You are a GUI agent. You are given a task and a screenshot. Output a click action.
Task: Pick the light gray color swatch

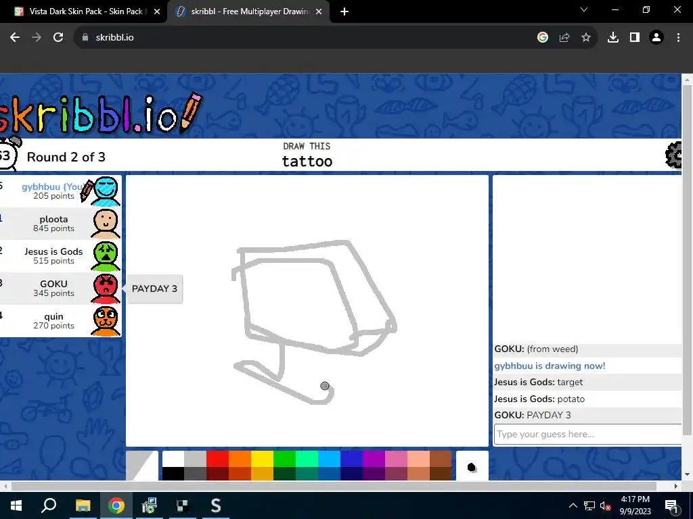pos(196,459)
